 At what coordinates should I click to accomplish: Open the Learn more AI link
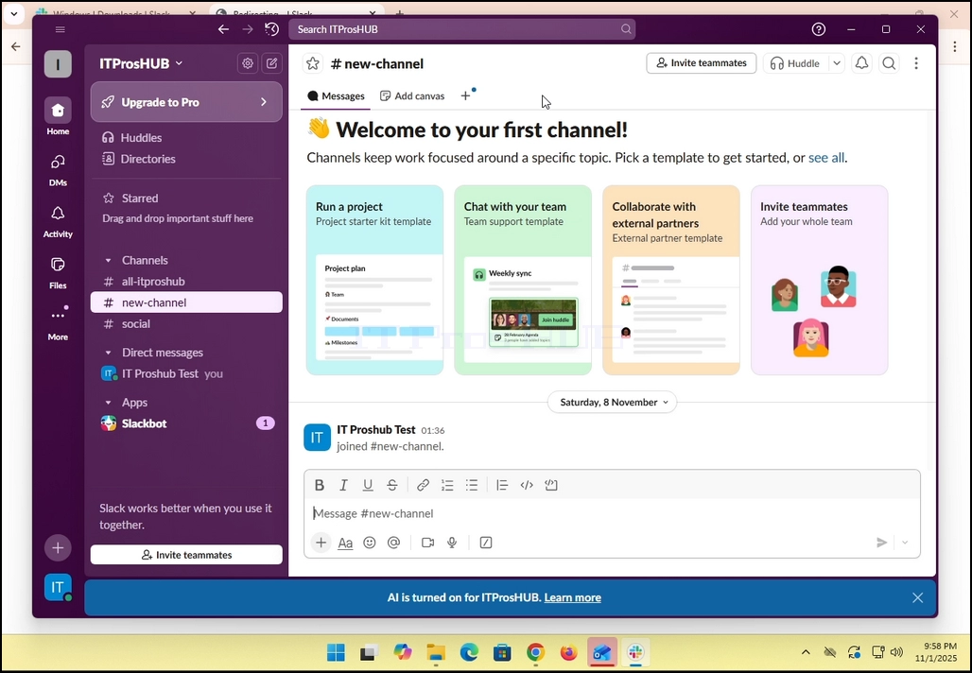pos(572,597)
